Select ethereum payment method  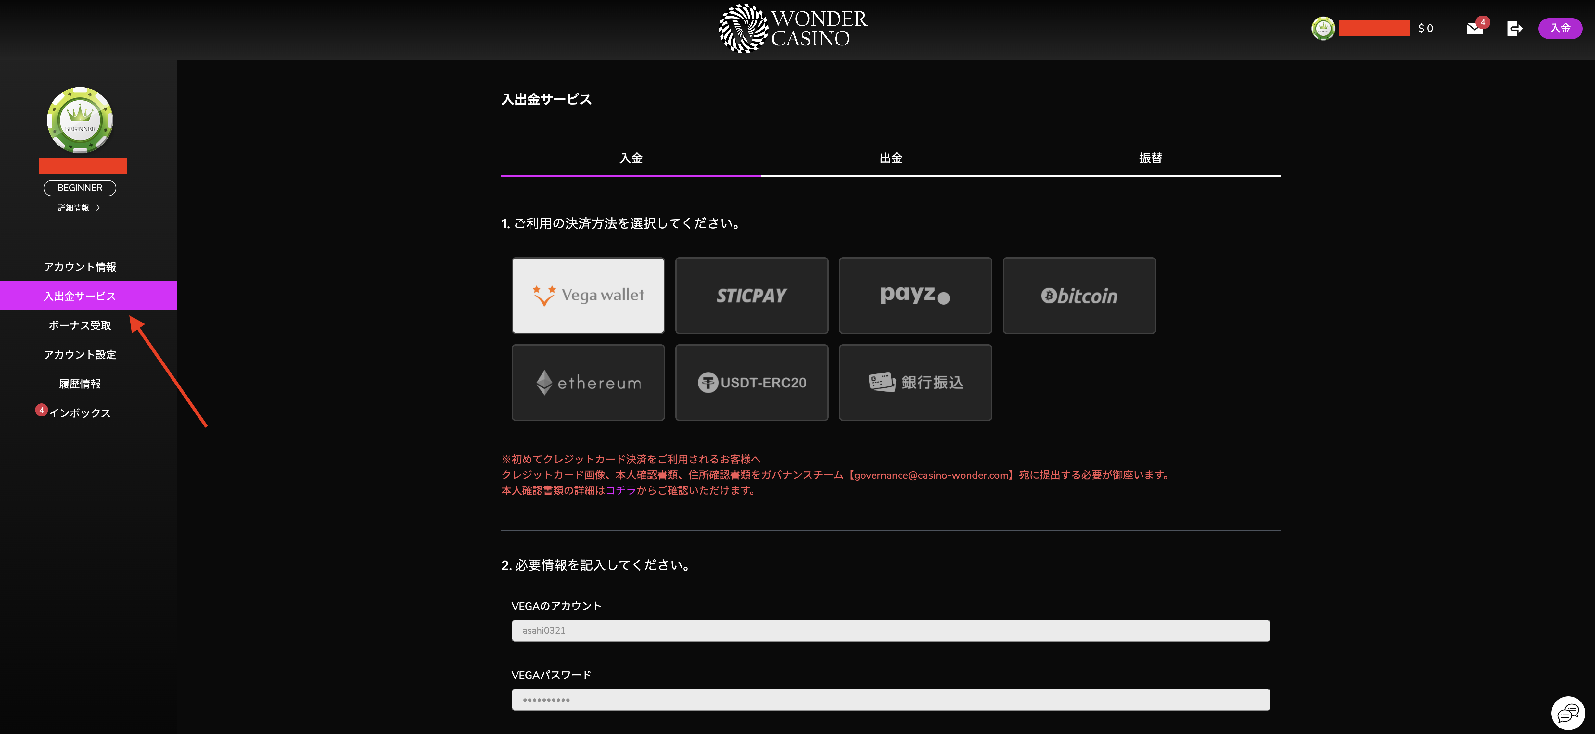tap(588, 383)
